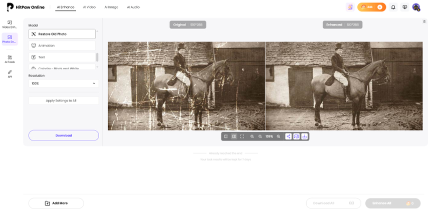Select Photo Enhancer in the sidebar
428x212 pixels.
[10, 39]
